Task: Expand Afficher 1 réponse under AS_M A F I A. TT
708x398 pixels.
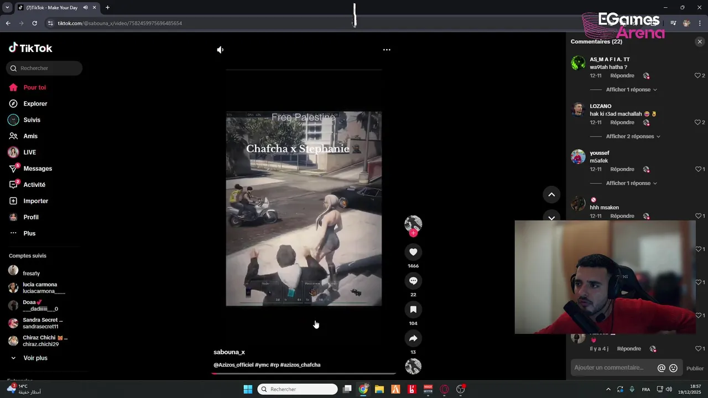Action: point(631,90)
